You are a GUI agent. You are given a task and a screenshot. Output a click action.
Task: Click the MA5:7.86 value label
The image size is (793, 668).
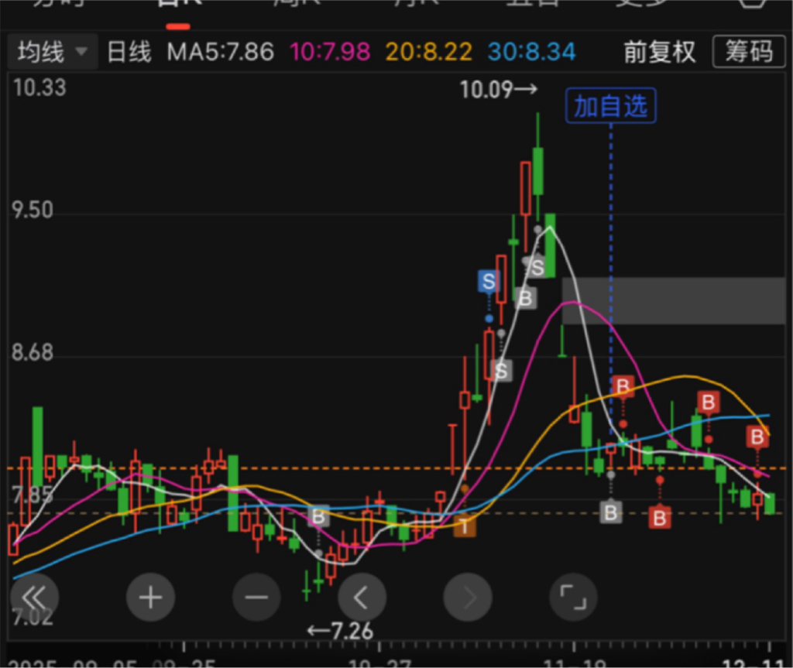pyautogui.click(x=221, y=52)
